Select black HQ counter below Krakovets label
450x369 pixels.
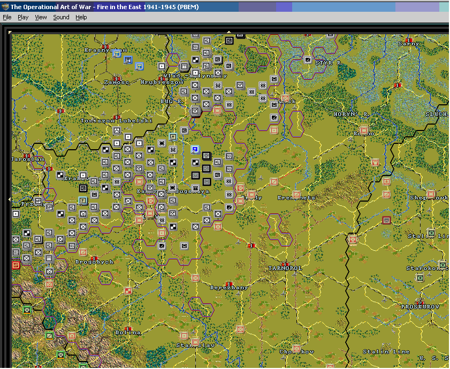[x=83, y=188]
